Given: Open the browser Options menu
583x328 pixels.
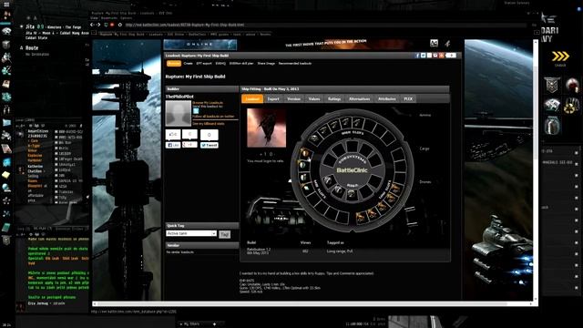Looking at the screenshot, I should point(126,18).
